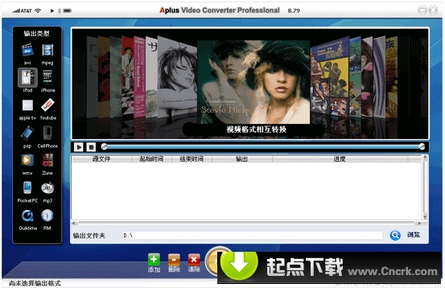This screenshot has height=292, width=445.
Task: Click the 输出文件夹 label
Action: click(89, 236)
